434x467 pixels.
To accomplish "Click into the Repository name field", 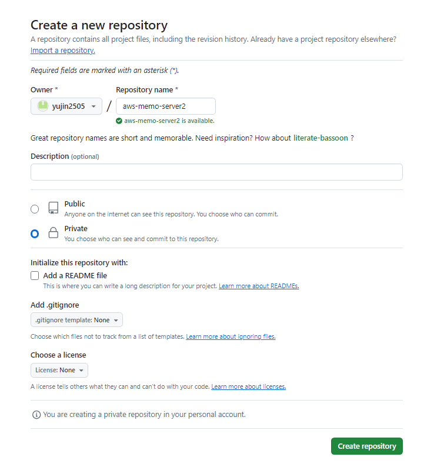I will pos(166,106).
